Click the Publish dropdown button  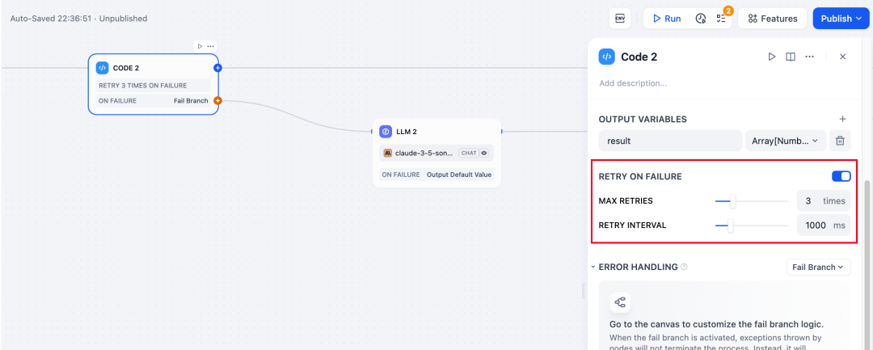[840, 19]
